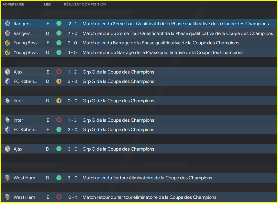Click the Ajax crest beside 1-2 result
278x203 pixels.
[x=7, y=72]
